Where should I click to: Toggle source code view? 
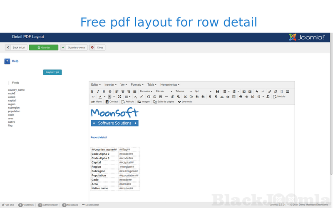[x=93, y=97]
